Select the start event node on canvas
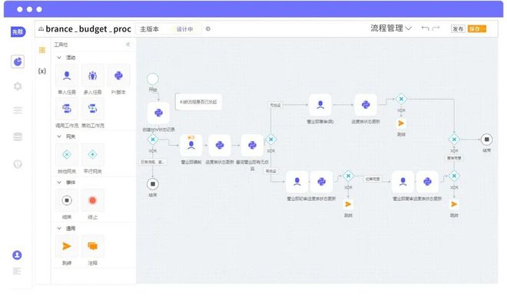The image size is (507, 306). (x=153, y=79)
